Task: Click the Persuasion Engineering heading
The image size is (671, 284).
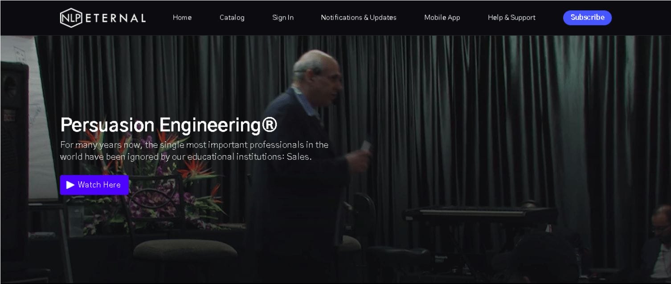Action: coord(168,125)
